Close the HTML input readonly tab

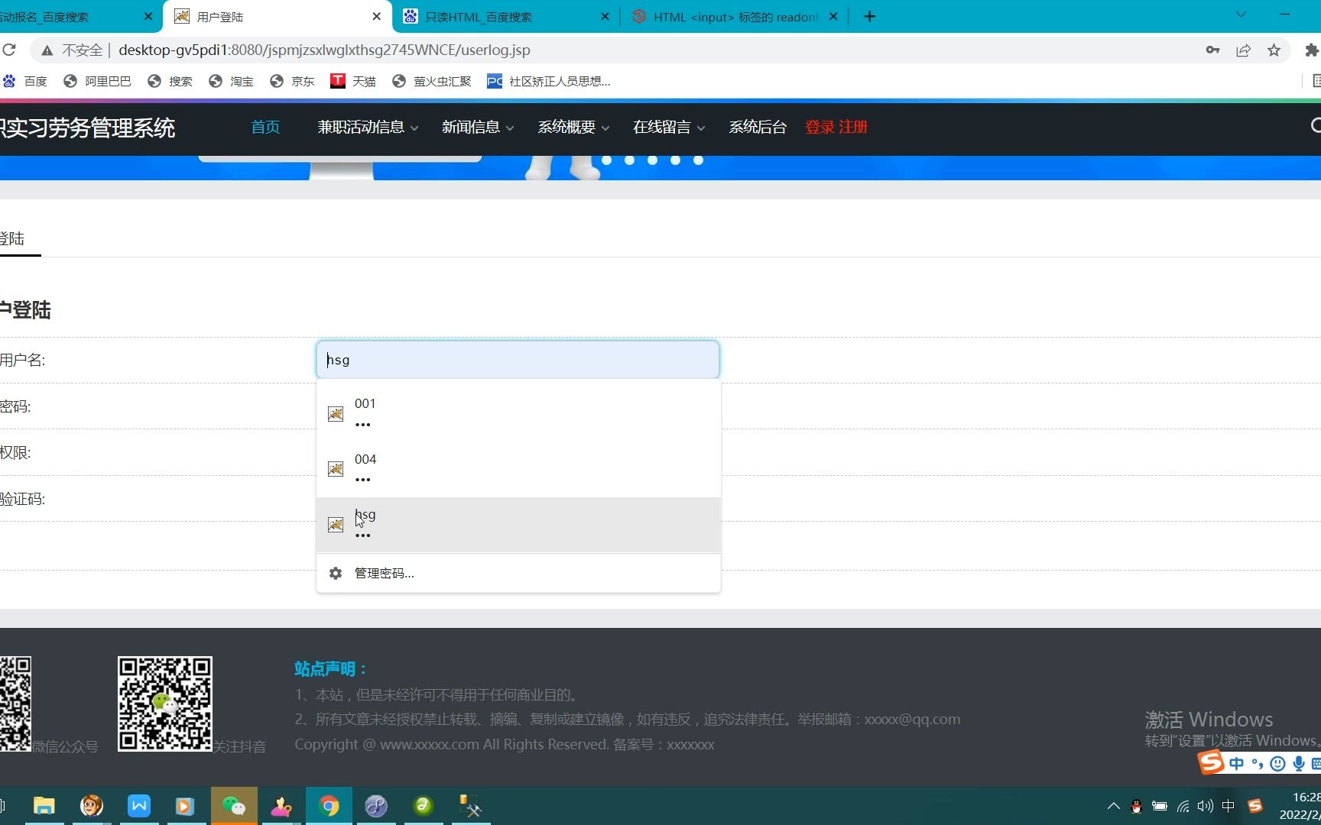(833, 16)
